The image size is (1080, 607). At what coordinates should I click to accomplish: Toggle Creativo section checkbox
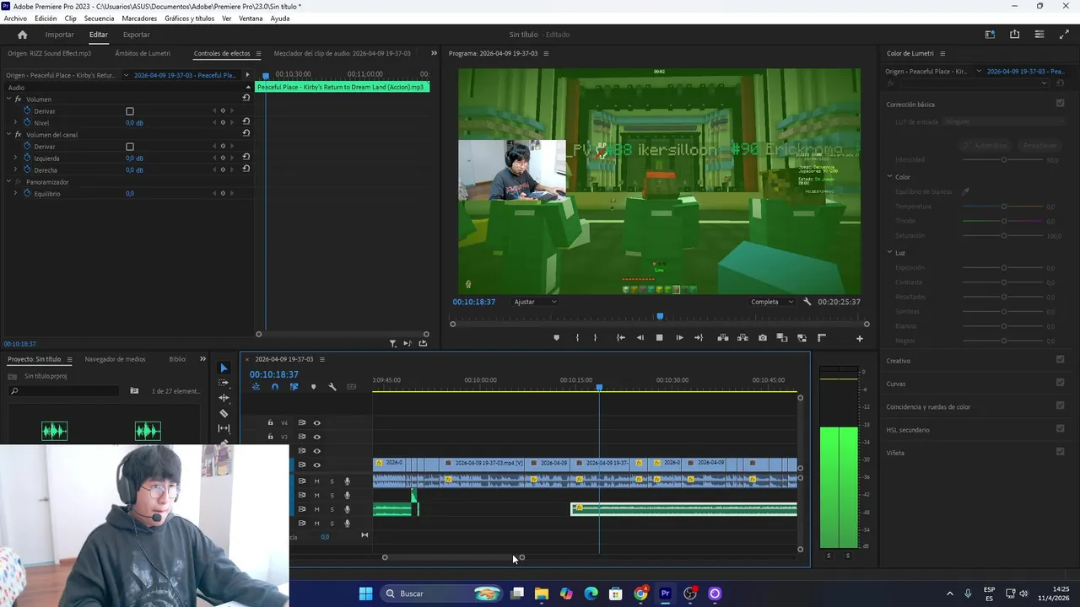click(x=1061, y=360)
